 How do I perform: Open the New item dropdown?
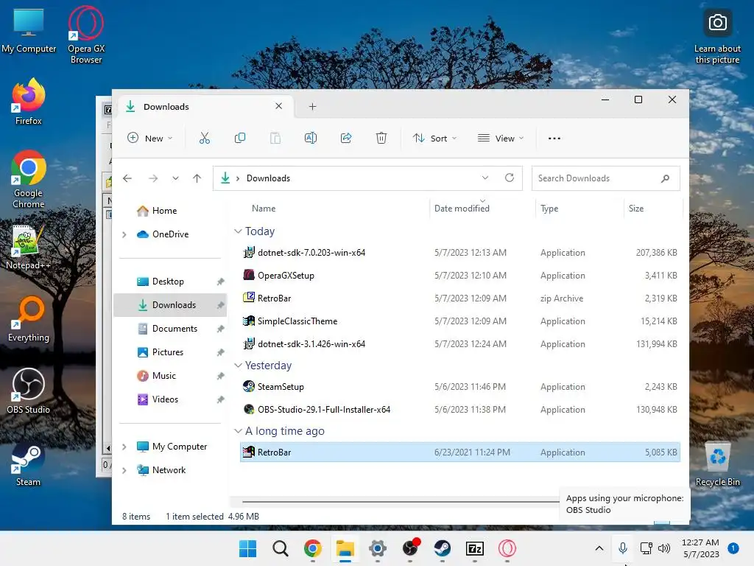(x=149, y=138)
